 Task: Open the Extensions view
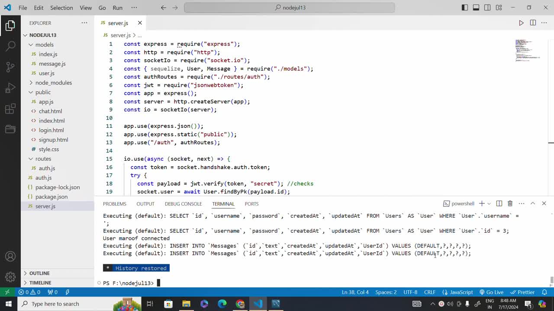pos(10,109)
